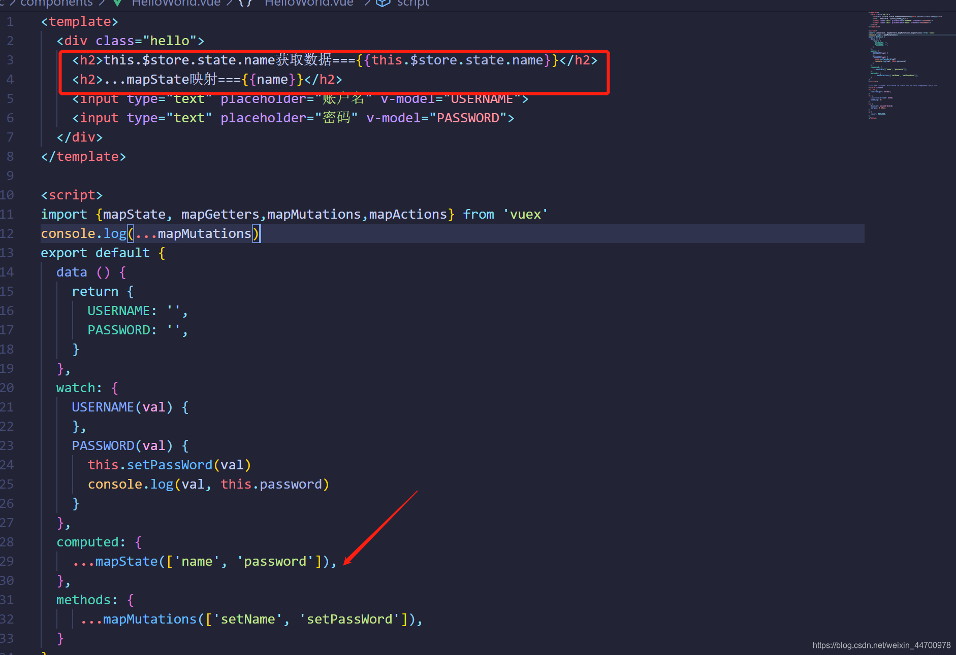Viewport: 956px width, 655px height.
Task: Click 'setPassWord' string on line 32
Action: point(349,619)
